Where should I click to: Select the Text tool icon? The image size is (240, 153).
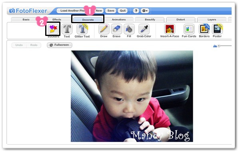[67, 29]
